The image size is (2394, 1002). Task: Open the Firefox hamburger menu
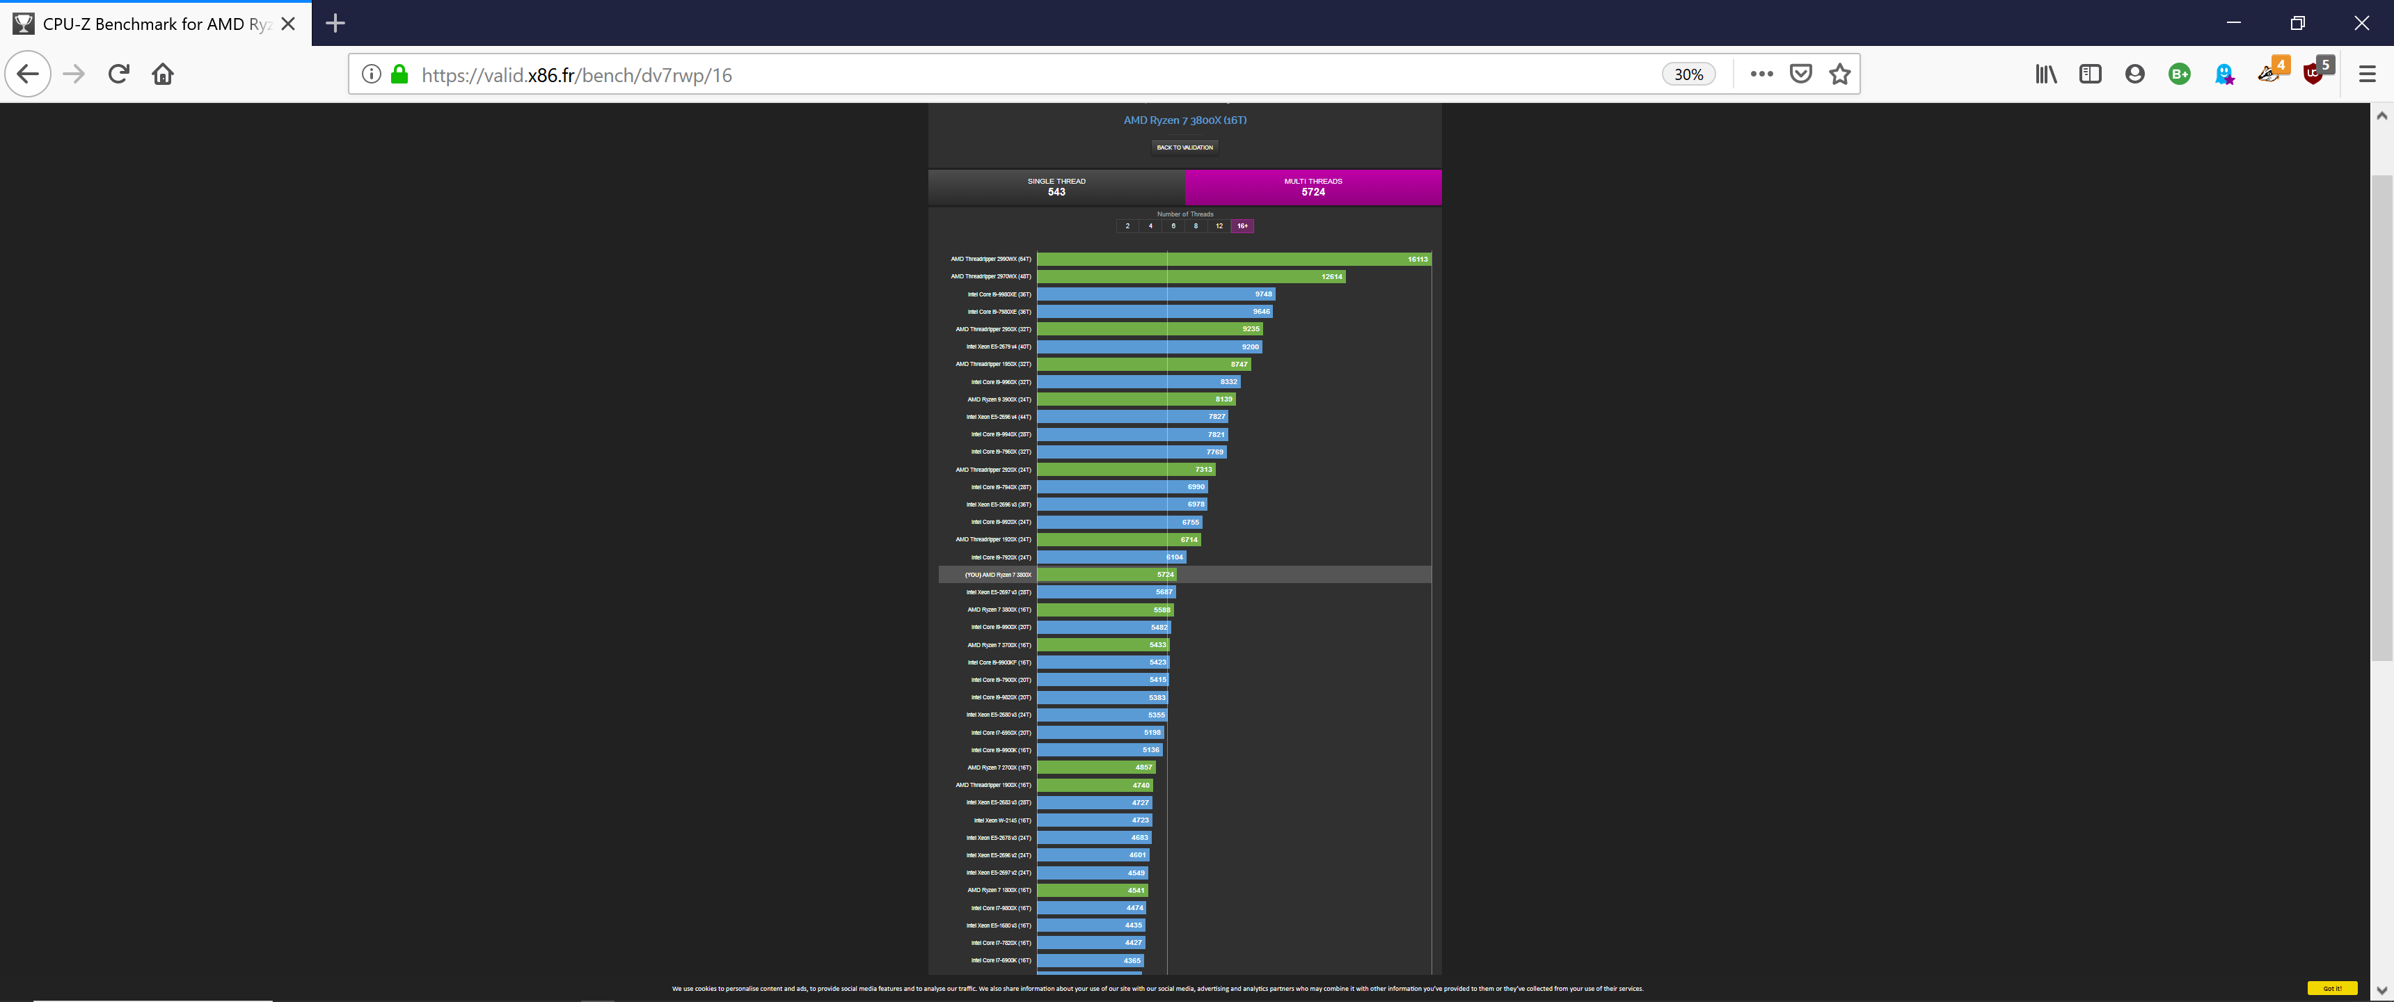tap(2367, 74)
